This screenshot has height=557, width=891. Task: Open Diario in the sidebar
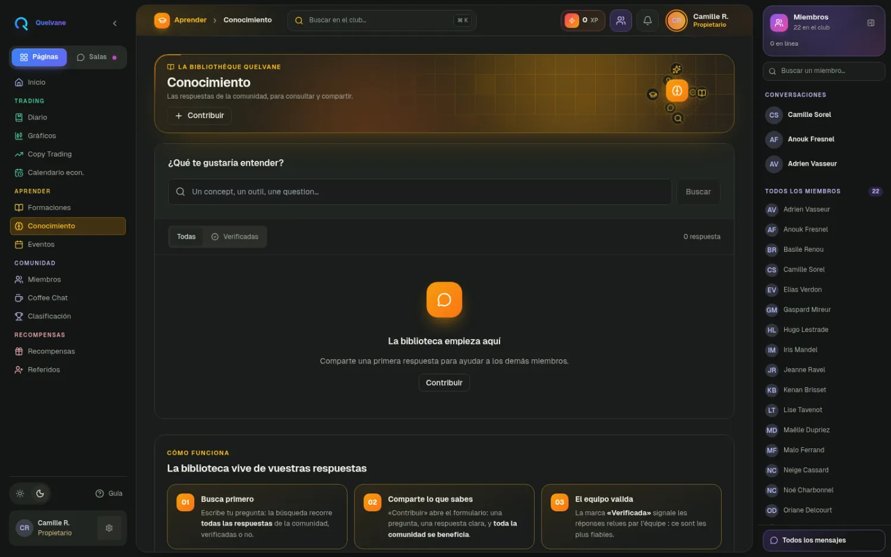(68, 118)
